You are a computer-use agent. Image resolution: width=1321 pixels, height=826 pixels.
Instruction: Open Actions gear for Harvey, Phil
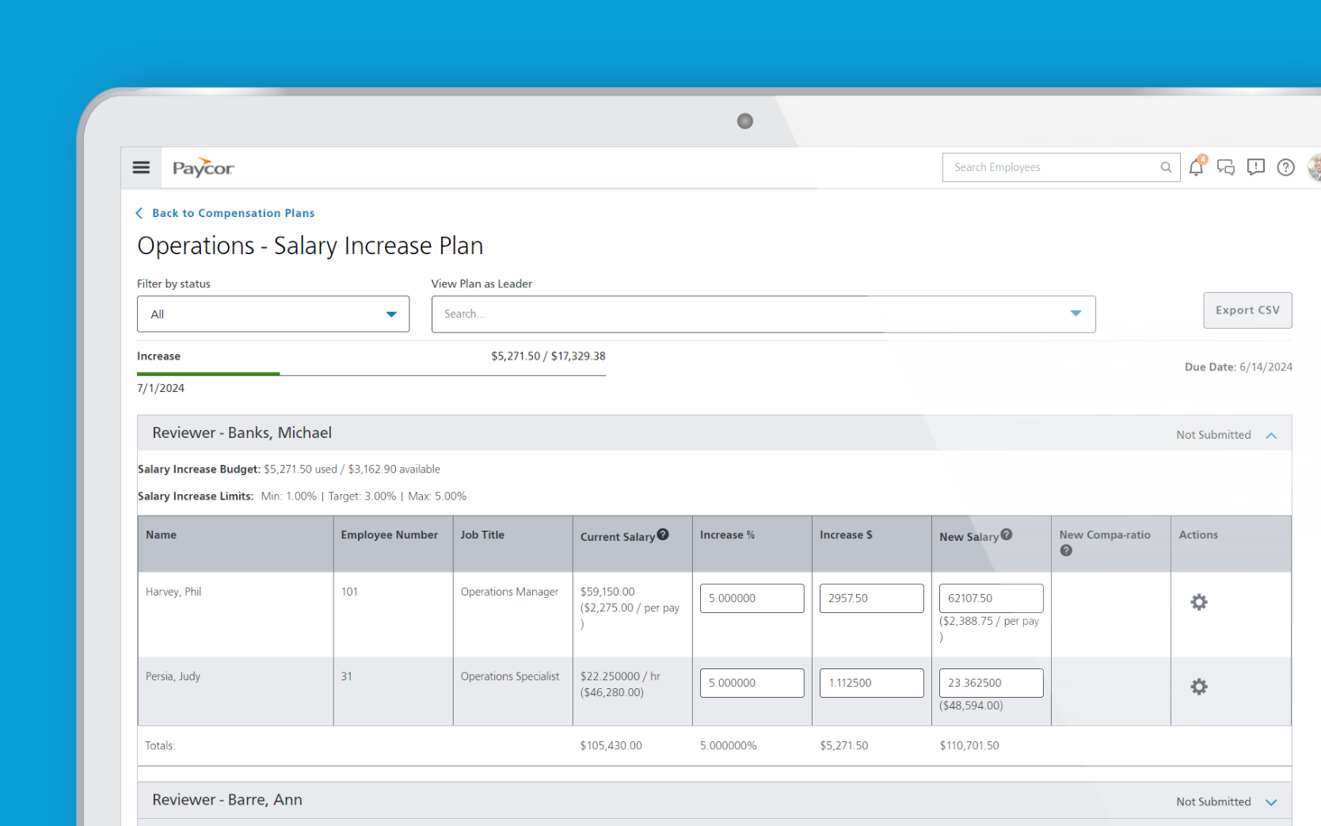tap(1198, 602)
